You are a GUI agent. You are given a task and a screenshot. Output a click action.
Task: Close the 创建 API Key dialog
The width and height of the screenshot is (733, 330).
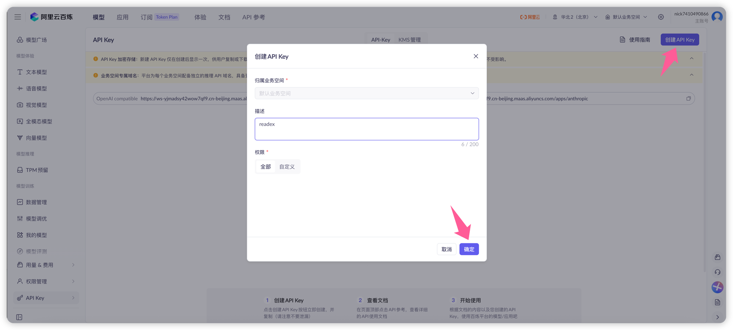476,56
